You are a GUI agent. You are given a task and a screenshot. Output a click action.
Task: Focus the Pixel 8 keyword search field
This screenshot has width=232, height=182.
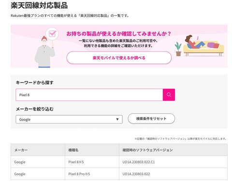pyautogui.click(x=89, y=95)
